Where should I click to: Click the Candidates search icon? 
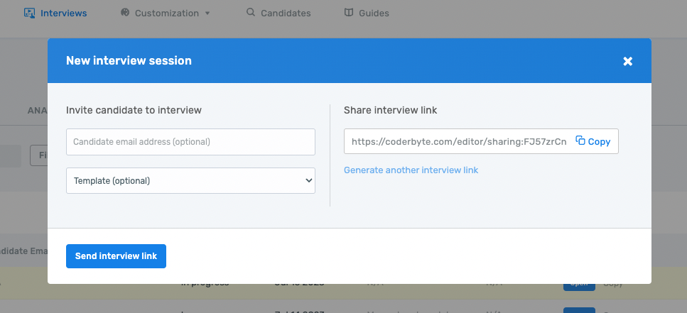click(251, 12)
